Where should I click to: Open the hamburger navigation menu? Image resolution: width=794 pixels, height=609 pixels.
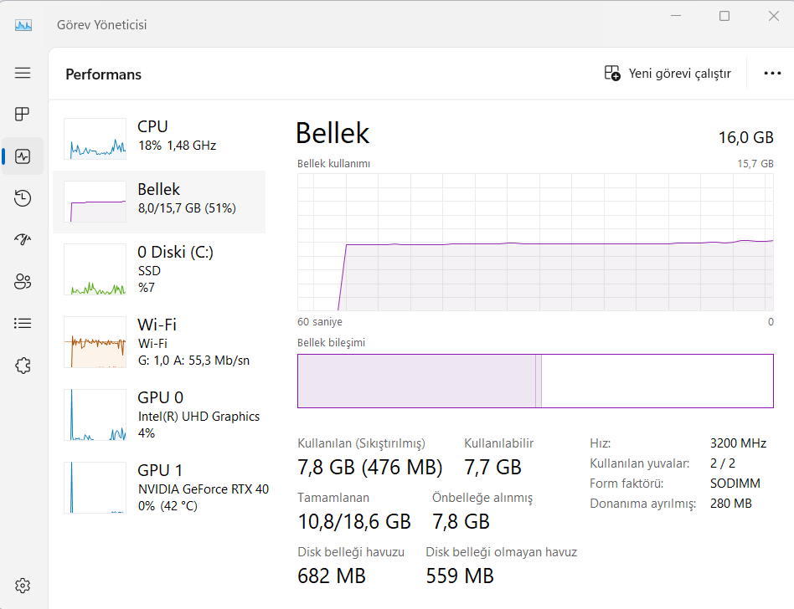[23, 73]
